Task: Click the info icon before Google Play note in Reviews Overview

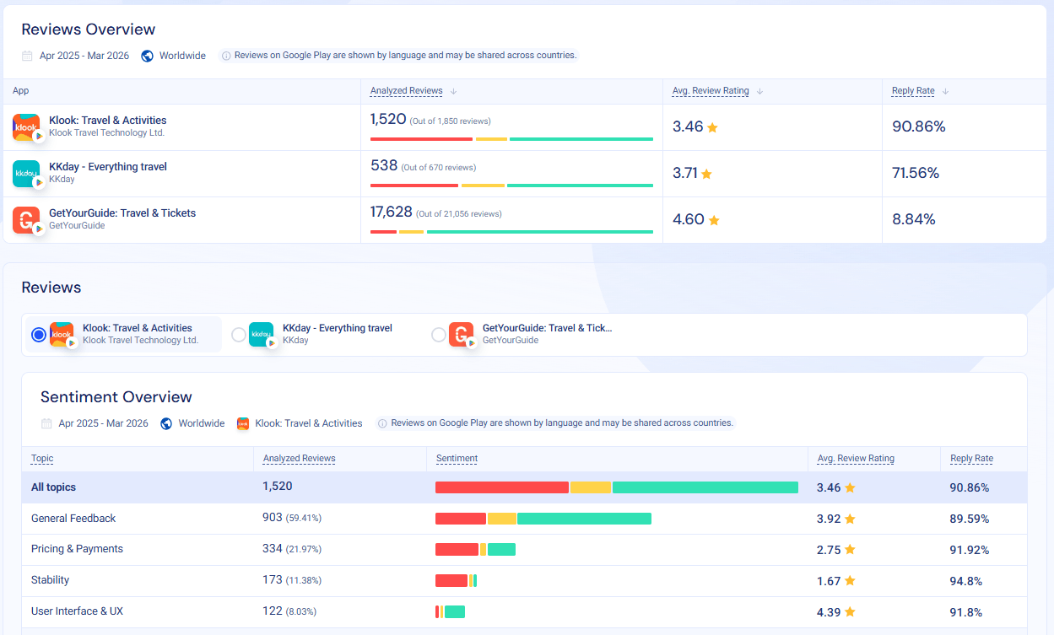Action: coord(226,56)
